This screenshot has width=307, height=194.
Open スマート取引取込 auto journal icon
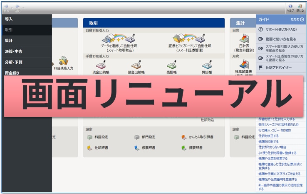click(122, 38)
